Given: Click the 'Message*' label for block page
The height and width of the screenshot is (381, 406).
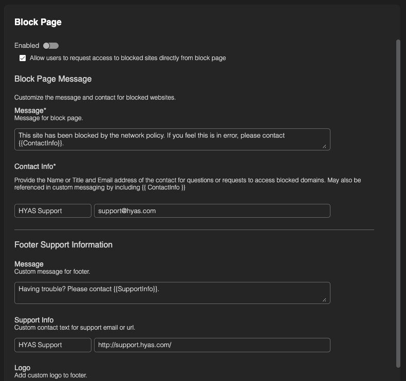Looking at the screenshot, I should click(30, 110).
